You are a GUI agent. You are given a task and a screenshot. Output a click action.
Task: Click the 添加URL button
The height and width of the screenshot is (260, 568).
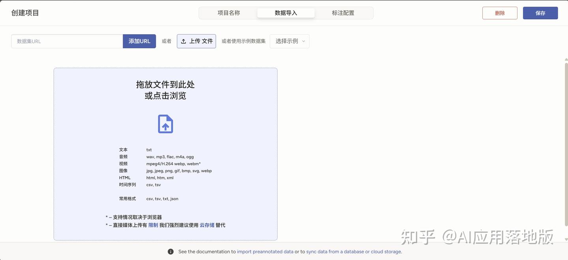pyautogui.click(x=139, y=41)
